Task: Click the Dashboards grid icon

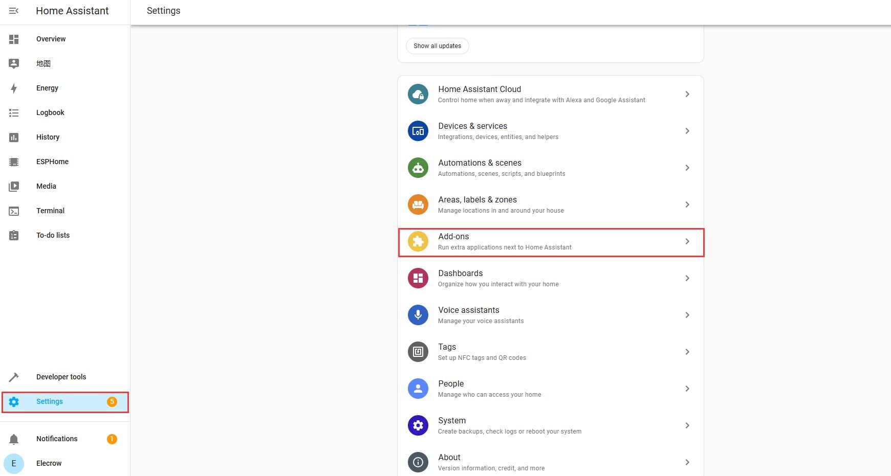Action: [418, 278]
